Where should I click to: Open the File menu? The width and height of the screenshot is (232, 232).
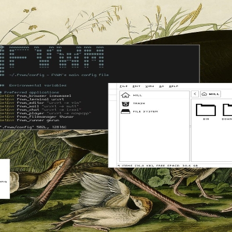click(x=124, y=86)
